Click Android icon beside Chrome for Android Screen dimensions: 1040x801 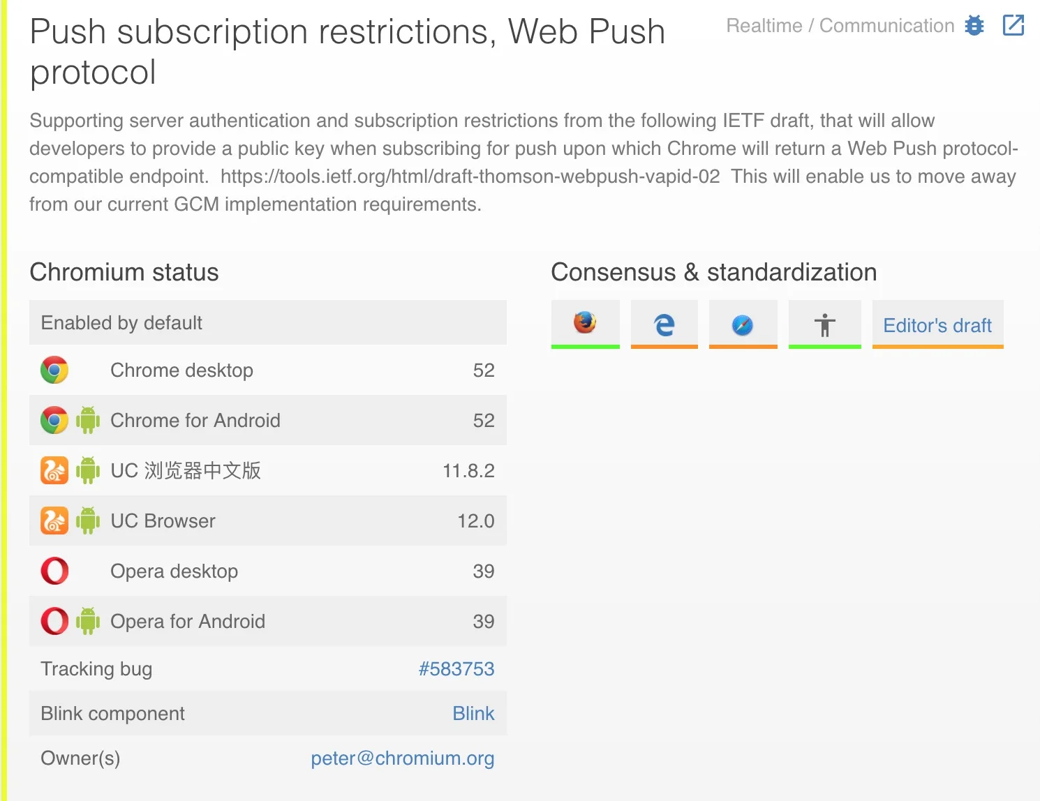pyautogui.click(x=88, y=420)
